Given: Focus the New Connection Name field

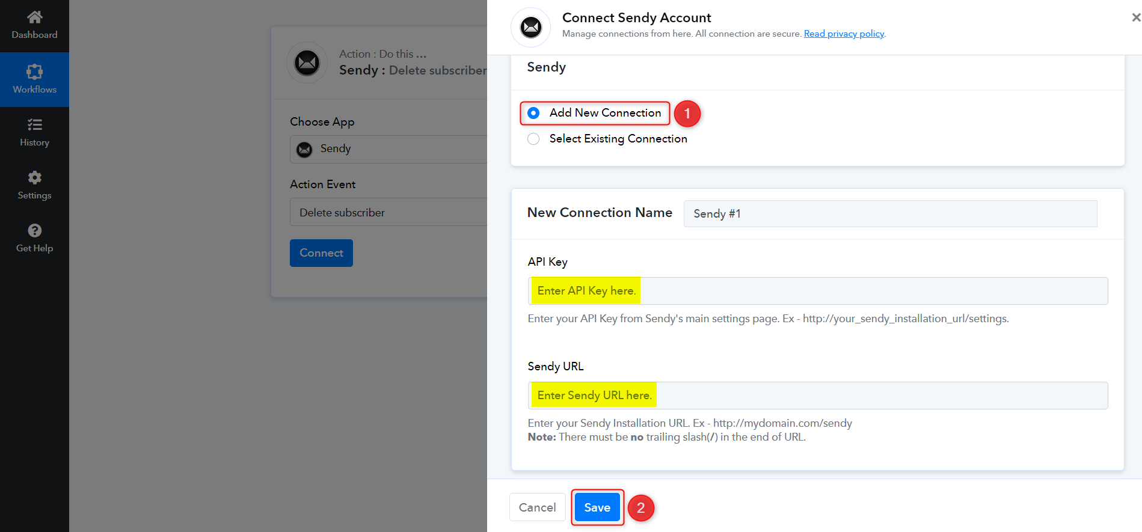Looking at the screenshot, I should coord(890,213).
